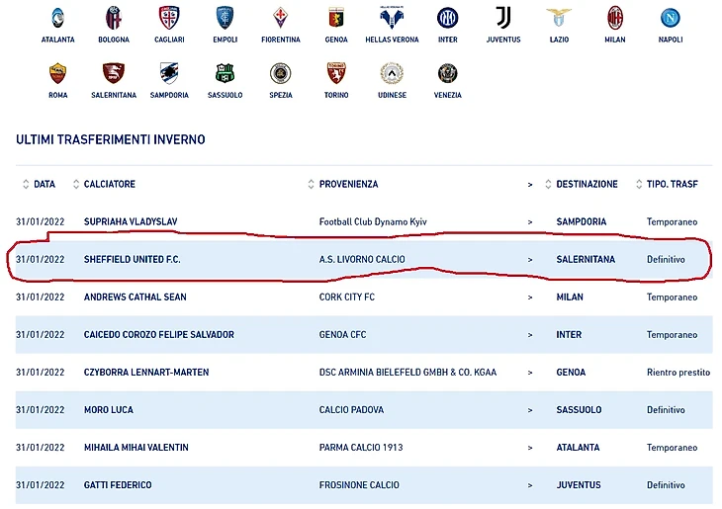The width and height of the screenshot is (722, 509).
Task: Click the Fiorentina lily logo
Action: tap(281, 18)
